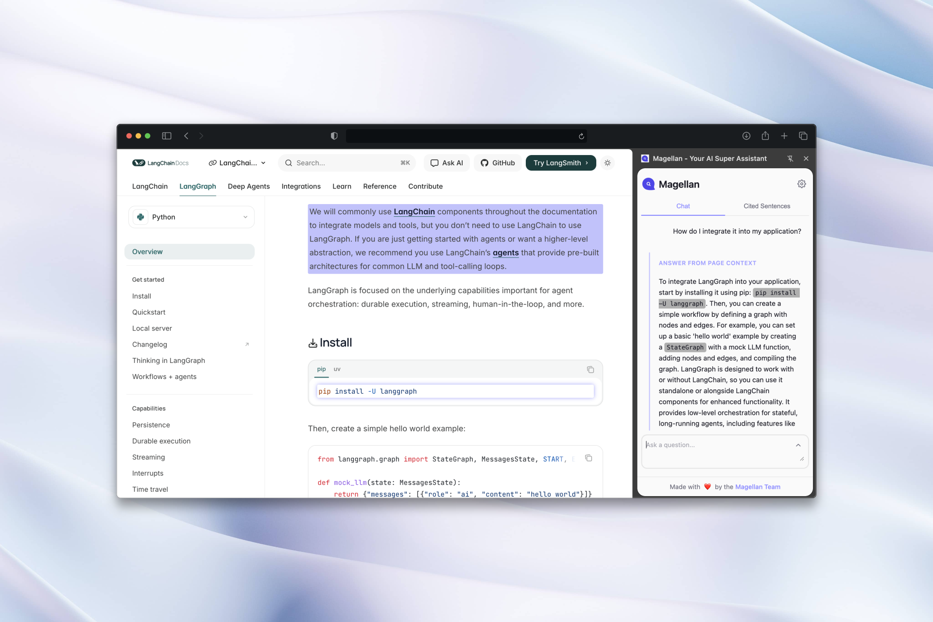The image size is (933, 622).
Task: Switch to the Cited Sentences tab
Action: click(766, 206)
